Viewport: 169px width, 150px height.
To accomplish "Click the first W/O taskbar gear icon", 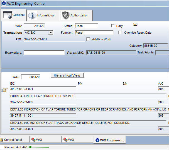I will coord(33,140).
